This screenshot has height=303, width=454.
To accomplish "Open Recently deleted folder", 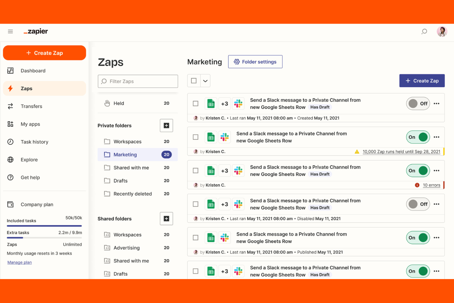I will (137, 194).
